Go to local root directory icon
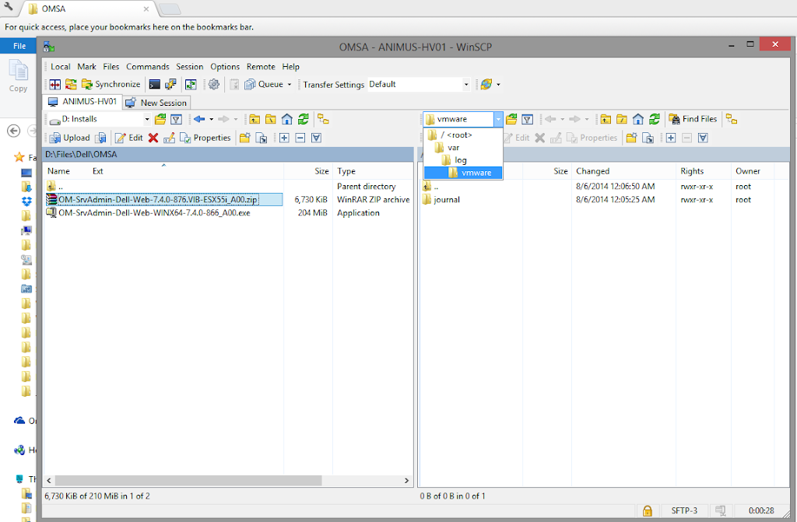 pos(271,120)
